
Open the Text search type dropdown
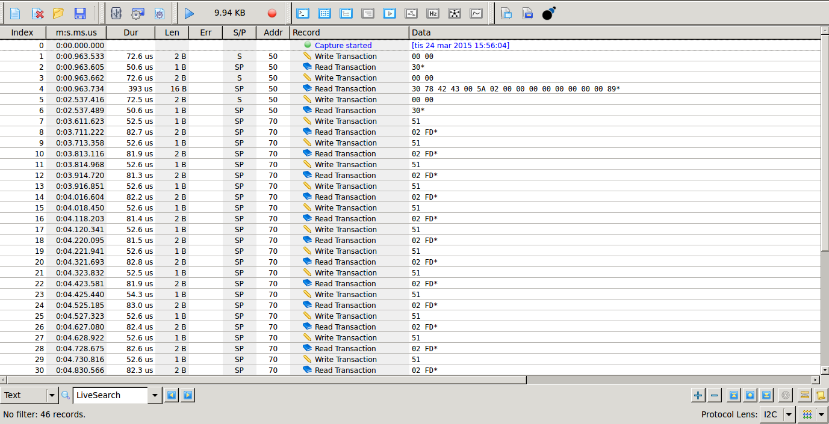point(52,395)
